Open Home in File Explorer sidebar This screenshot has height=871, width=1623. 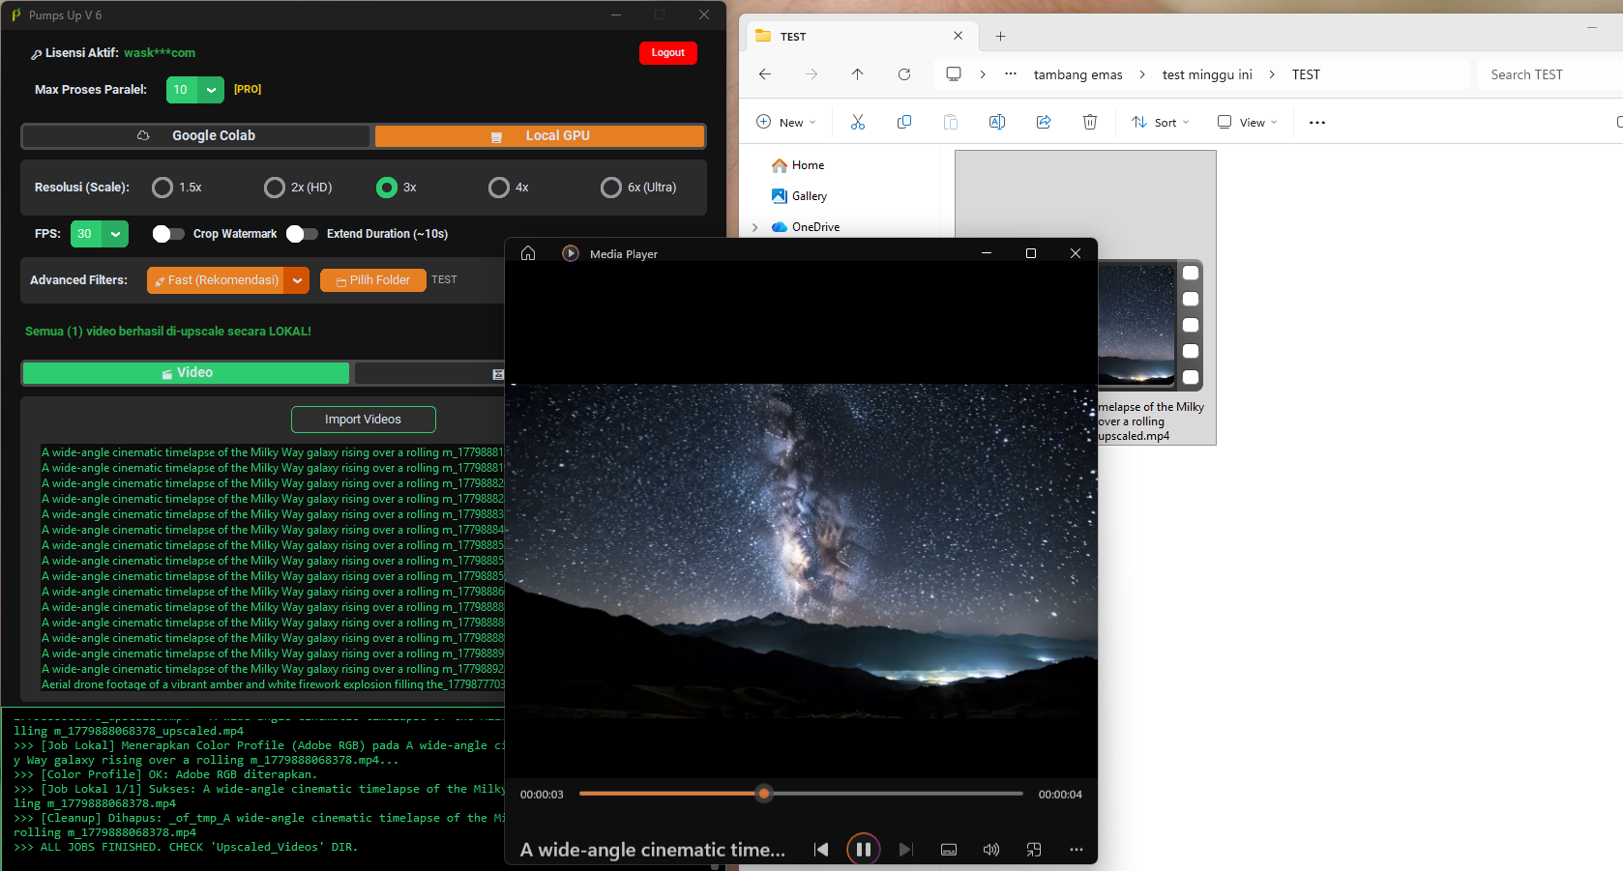click(x=798, y=165)
